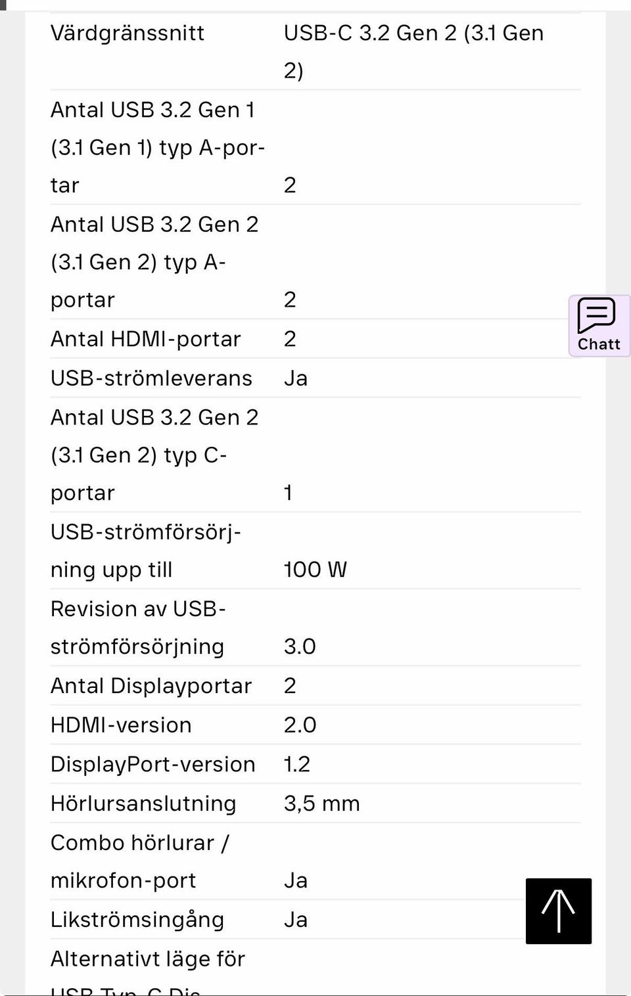Image resolution: width=631 pixels, height=996 pixels.
Task: Click the Likströmsingång label
Action: point(137,920)
